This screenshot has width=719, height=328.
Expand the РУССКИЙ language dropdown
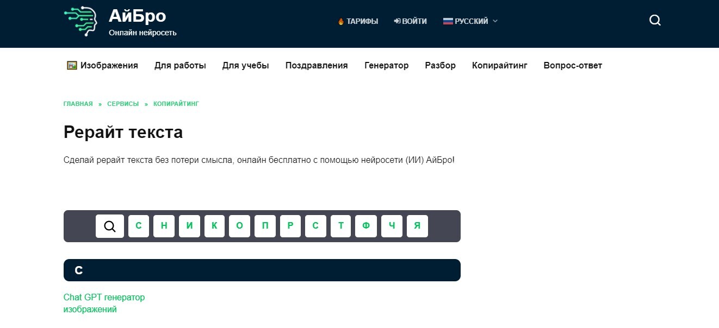470,21
